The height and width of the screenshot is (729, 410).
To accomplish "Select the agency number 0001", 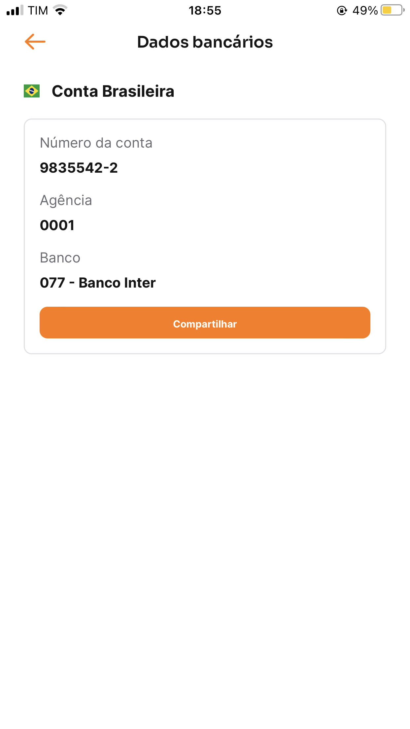I will (x=57, y=226).
